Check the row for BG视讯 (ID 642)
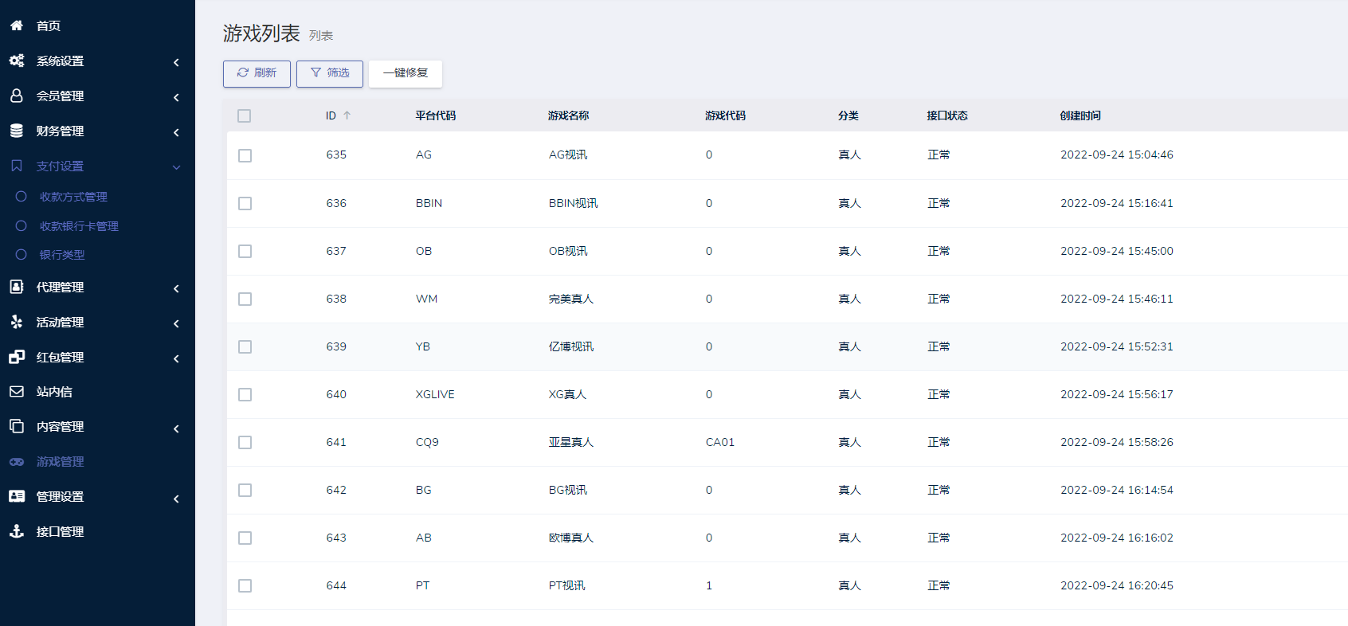 [x=245, y=490]
